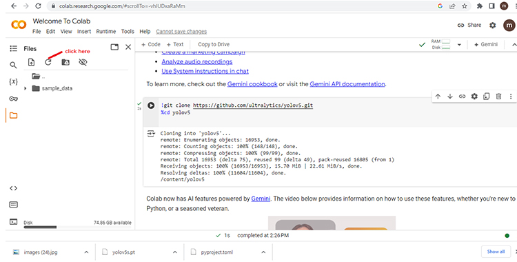Image resolution: width=517 pixels, height=262 pixels.
Task: Open the Colab account avatar
Action: point(509,25)
